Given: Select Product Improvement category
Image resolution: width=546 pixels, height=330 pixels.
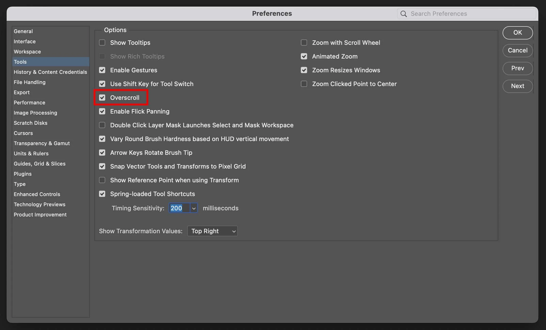Looking at the screenshot, I should click(51, 215).
